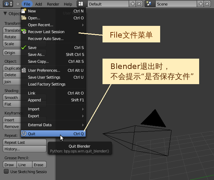
Task: Click grease pencil Line button
Action: point(25,165)
